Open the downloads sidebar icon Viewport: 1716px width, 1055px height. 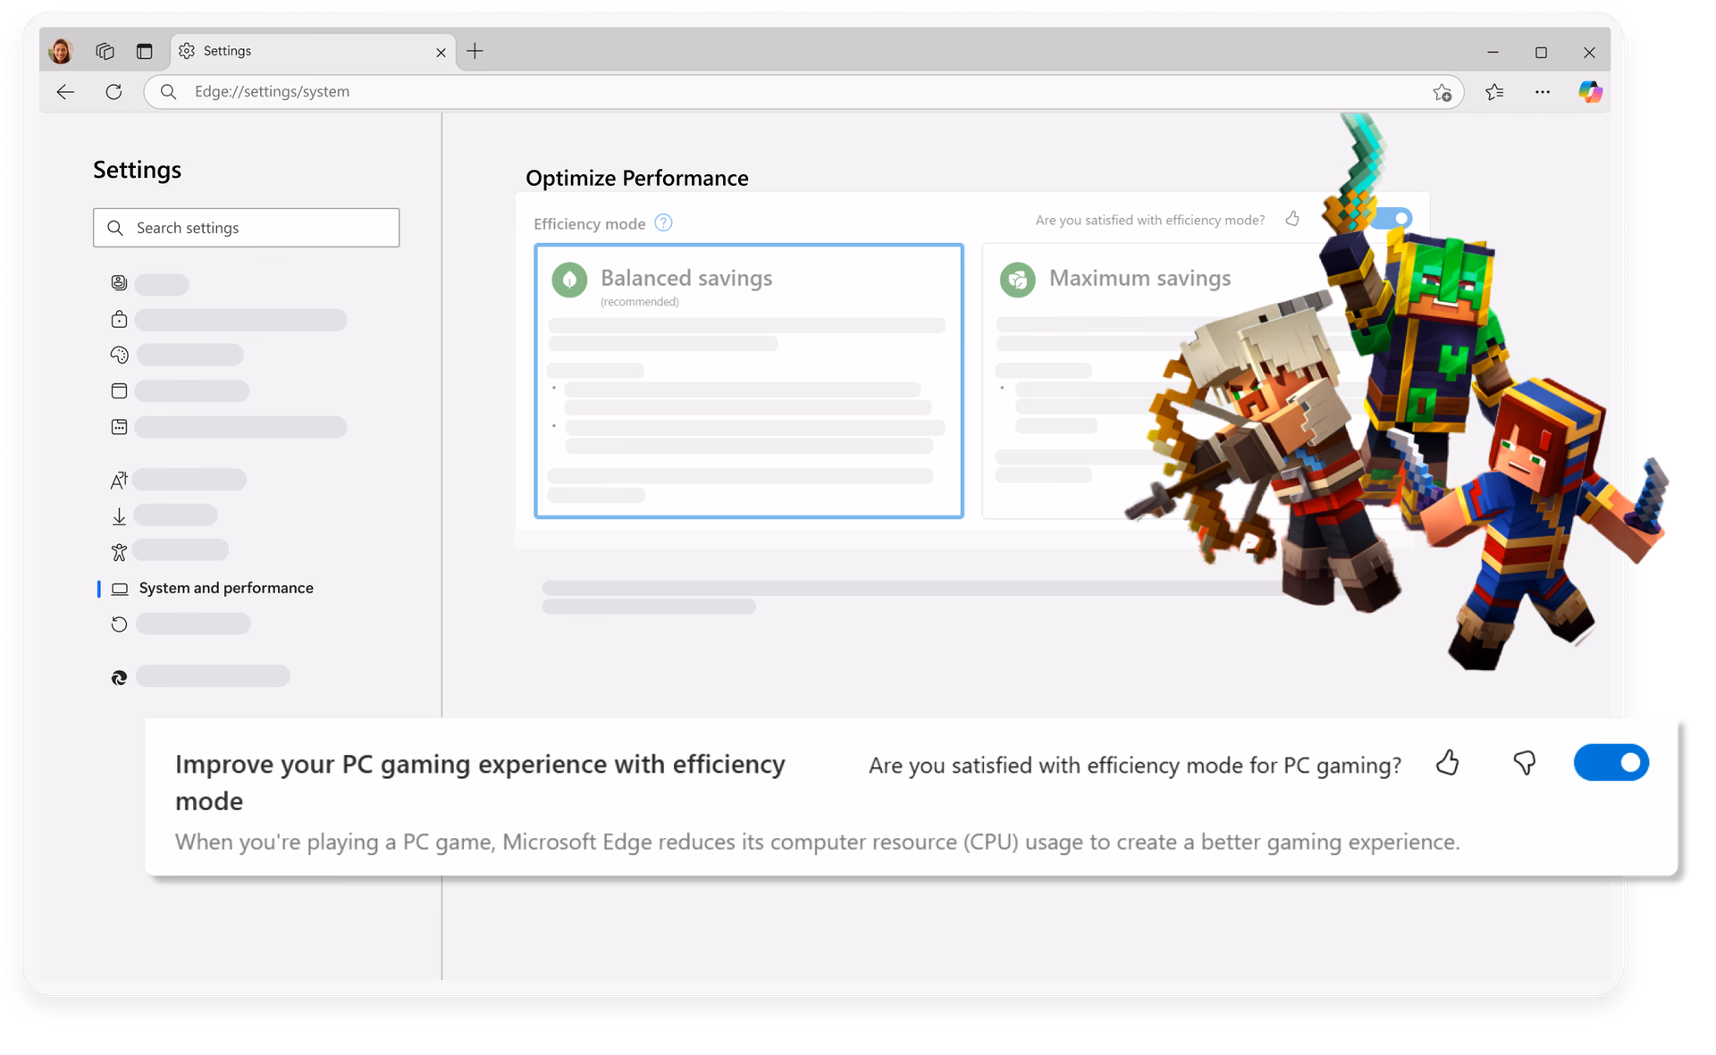point(119,515)
